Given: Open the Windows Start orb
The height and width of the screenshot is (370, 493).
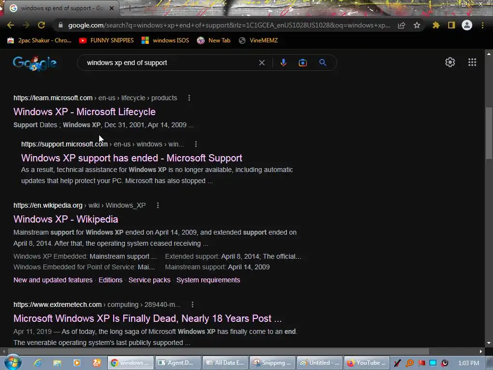Looking at the screenshot, I should [x=13, y=362].
